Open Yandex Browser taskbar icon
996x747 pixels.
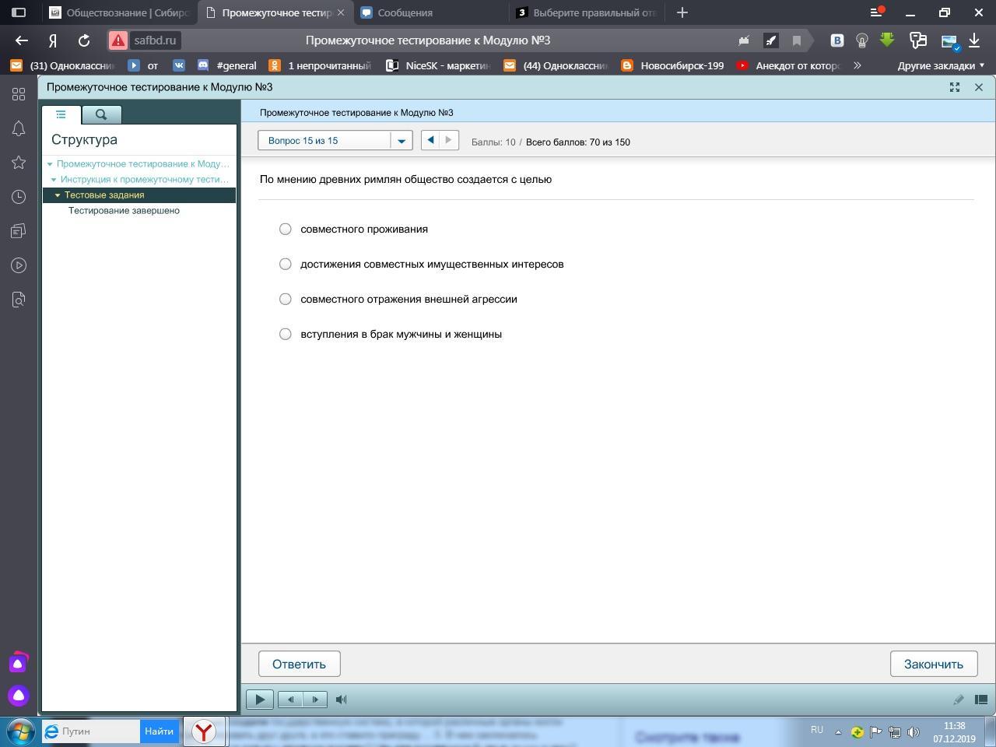[205, 731]
